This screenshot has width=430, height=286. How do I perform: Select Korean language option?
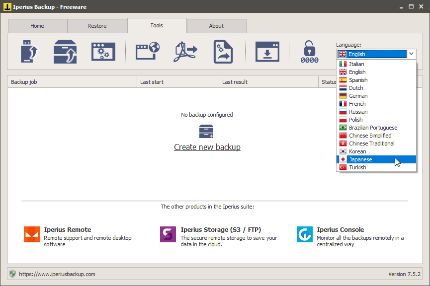(376, 151)
